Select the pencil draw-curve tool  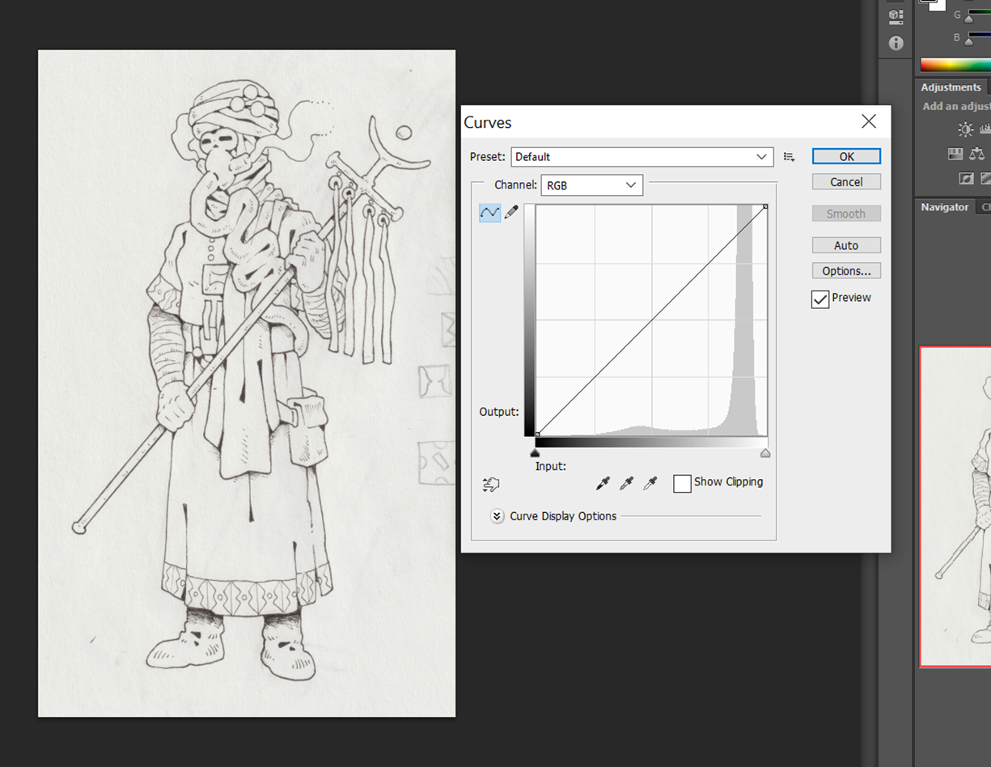[511, 213]
